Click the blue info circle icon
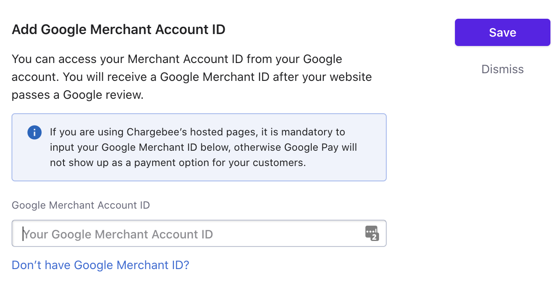Screen dimensions: 556x281 [x=35, y=132]
